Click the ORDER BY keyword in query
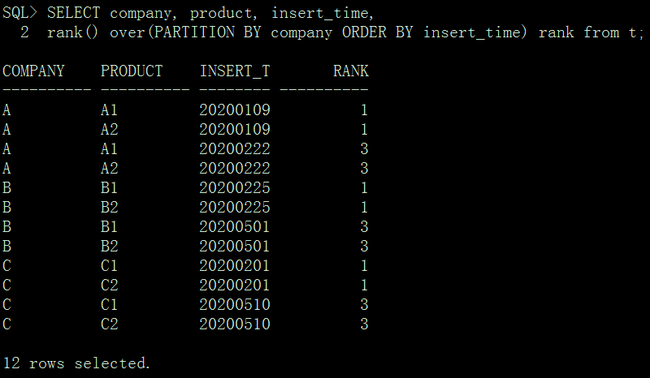Image resolution: width=650 pixels, height=378 pixels. click(378, 32)
